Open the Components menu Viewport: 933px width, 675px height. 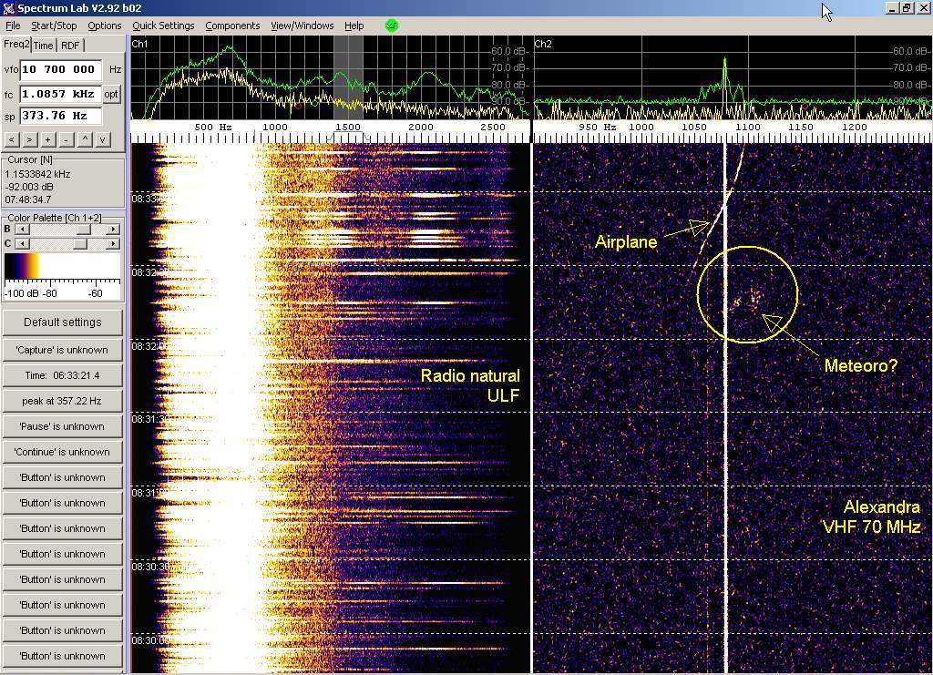tap(232, 26)
